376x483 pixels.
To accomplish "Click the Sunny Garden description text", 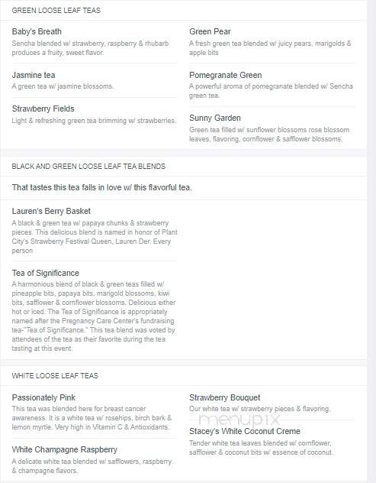I will (269, 135).
